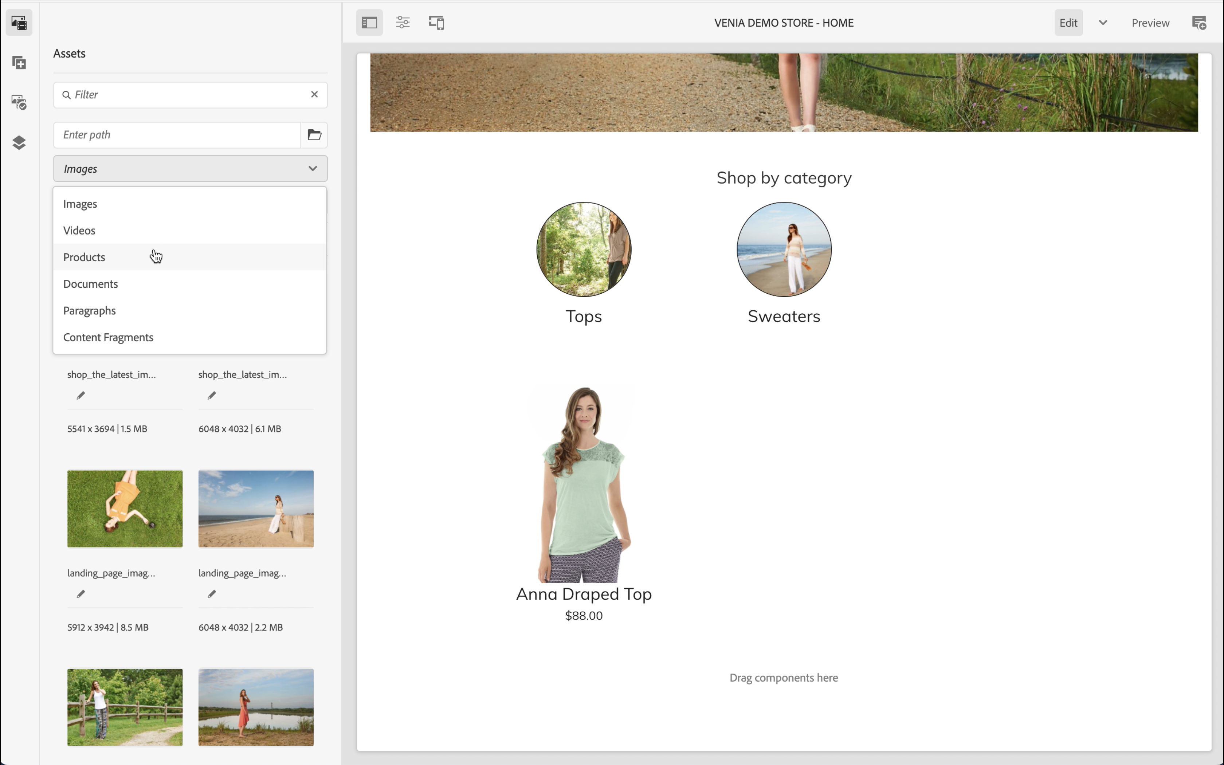Select Products from the dropdown list
Image resolution: width=1224 pixels, height=765 pixels.
(85, 257)
